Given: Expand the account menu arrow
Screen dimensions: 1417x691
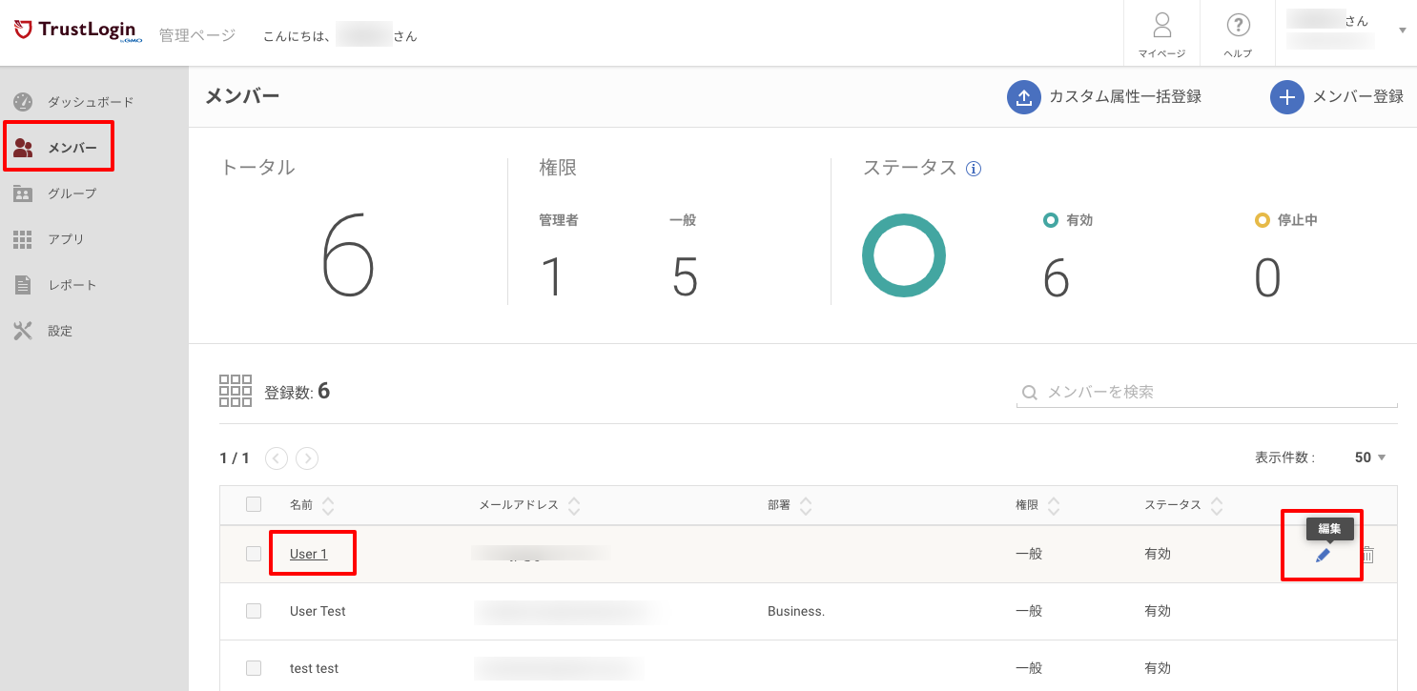Looking at the screenshot, I should [x=1403, y=30].
